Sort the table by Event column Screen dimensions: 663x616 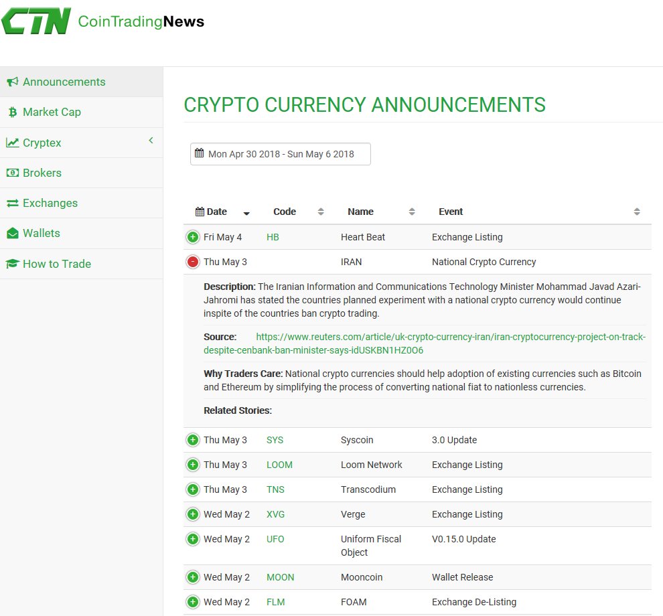[539, 212]
